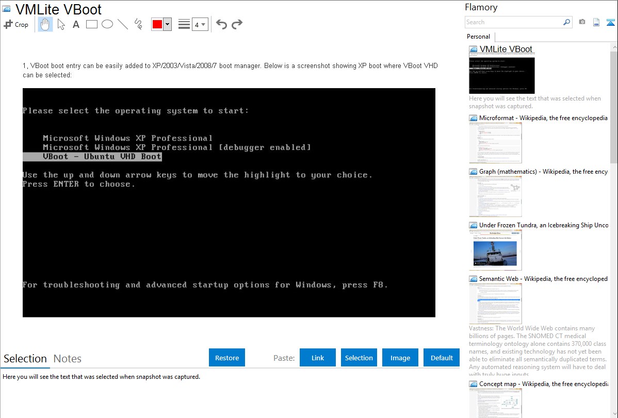Click the camera snapshot icon
618x418 pixels.
pyautogui.click(x=582, y=22)
